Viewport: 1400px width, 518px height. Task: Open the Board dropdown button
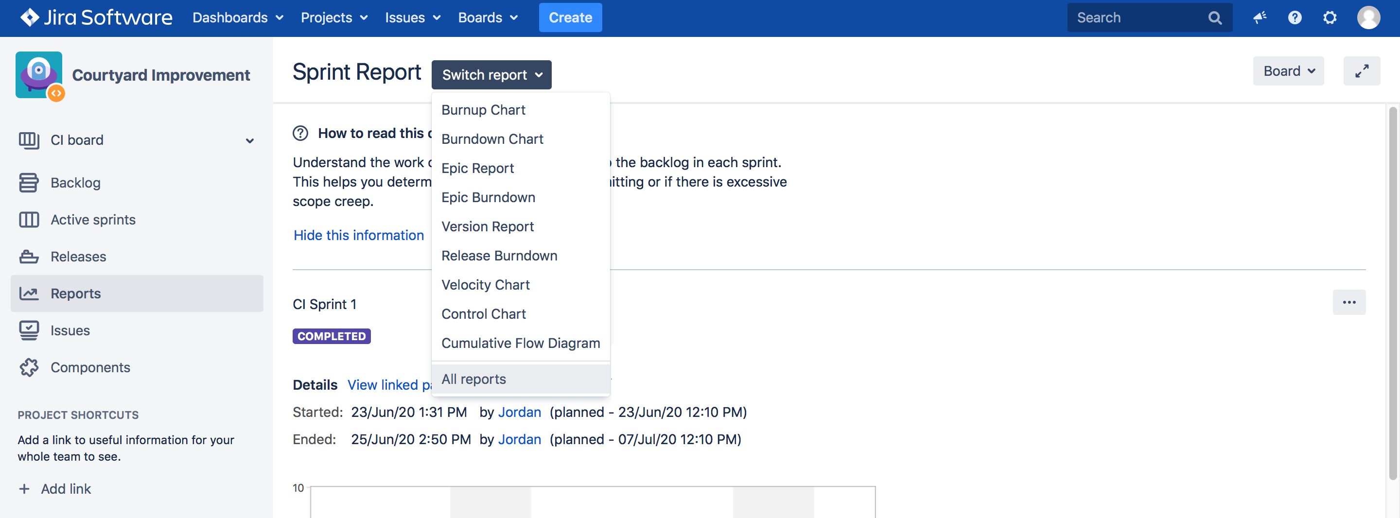click(1288, 71)
